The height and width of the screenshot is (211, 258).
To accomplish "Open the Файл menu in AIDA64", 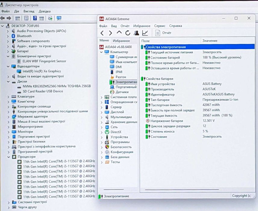I will 103,26.
